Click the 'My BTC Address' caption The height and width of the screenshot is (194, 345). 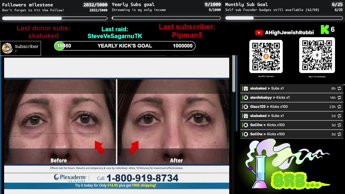(x=266, y=77)
